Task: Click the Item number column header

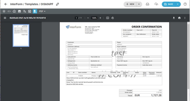Action: (83, 72)
